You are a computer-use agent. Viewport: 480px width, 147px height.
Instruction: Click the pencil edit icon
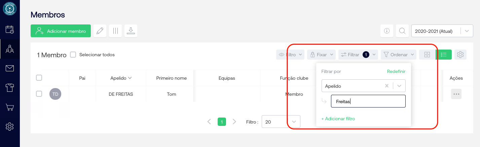(x=100, y=31)
